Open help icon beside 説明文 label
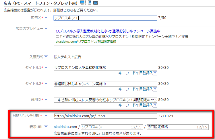215x139 pixels. (46, 100)
